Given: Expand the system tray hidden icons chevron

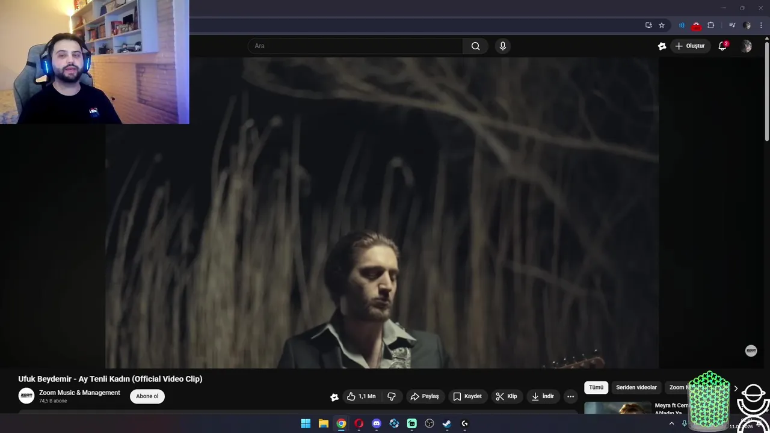Looking at the screenshot, I should [671, 423].
